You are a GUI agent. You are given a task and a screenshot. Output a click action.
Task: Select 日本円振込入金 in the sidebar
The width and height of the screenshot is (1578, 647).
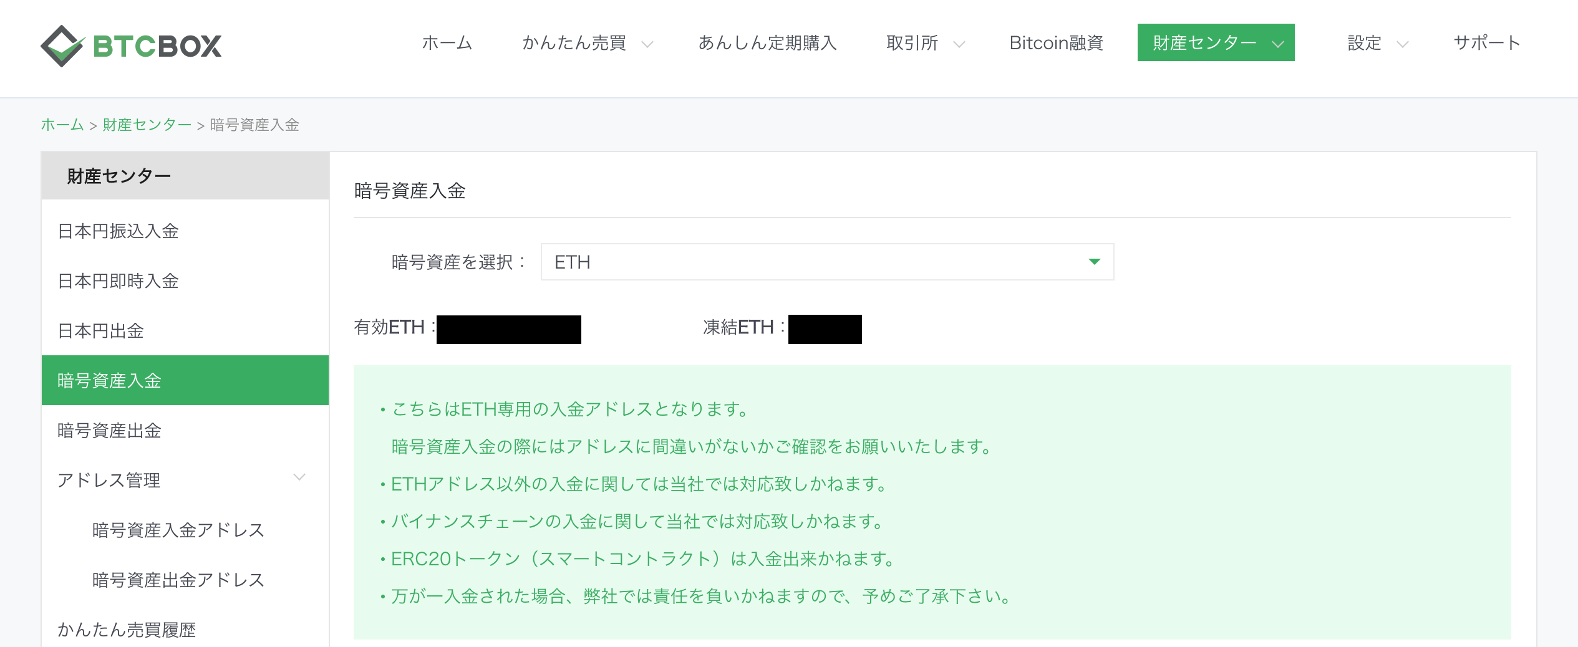tap(185, 231)
